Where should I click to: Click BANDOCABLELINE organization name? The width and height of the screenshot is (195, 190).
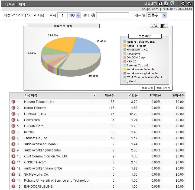(38, 186)
